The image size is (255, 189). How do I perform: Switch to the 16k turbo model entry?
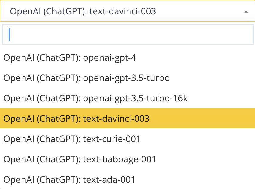(95, 98)
